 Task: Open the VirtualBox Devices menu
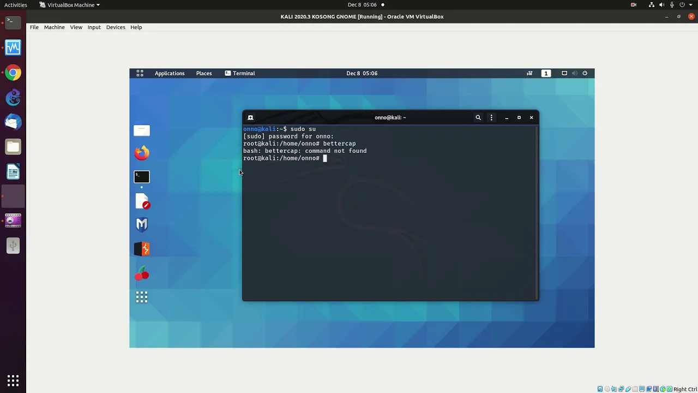coord(115,27)
